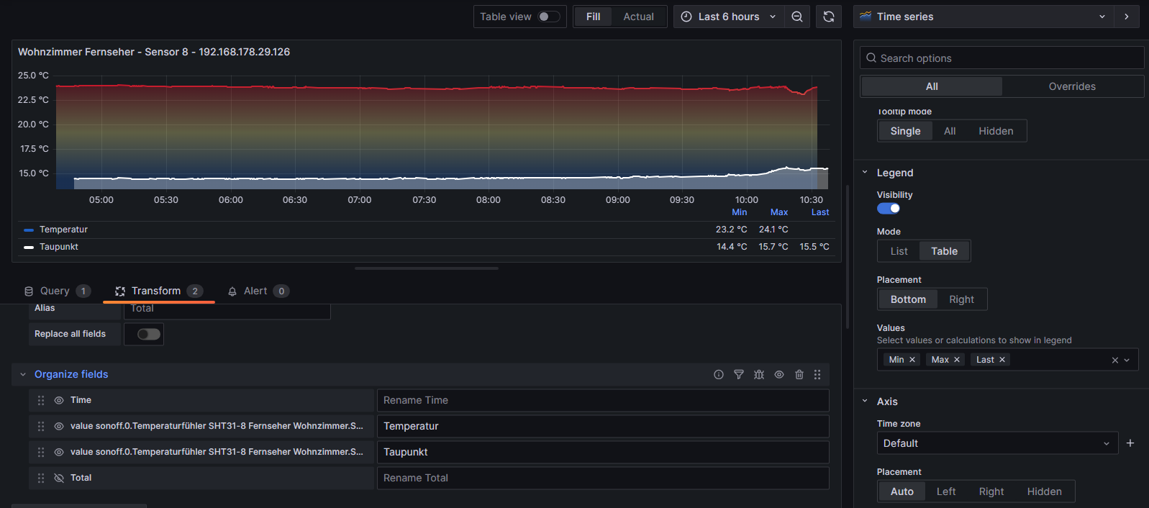Screen dimensions: 1149x508
Task: Set axis placement to Hidden
Action: pyautogui.click(x=1044, y=491)
